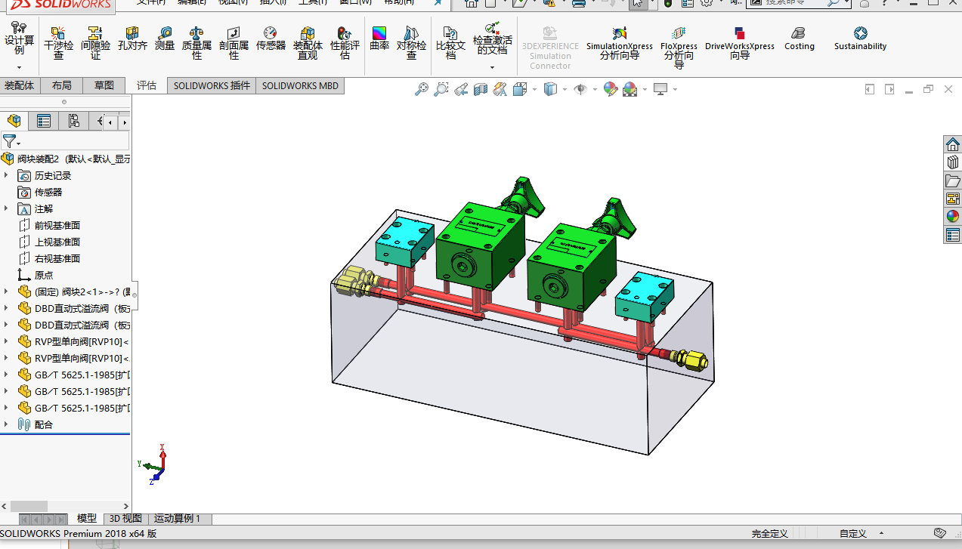Switch to the 布局 ribbon tab
Screen dimensions: 962x549
[x=62, y=85]
